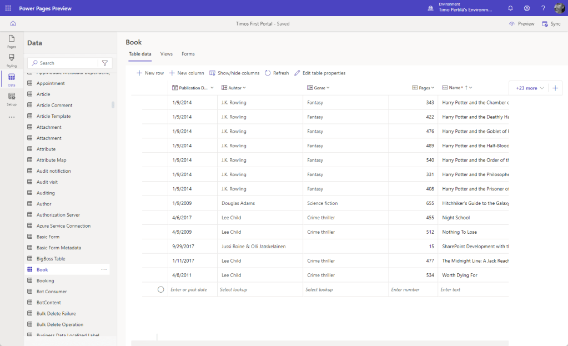
Task: Select the empty new row radio circle
Action: click(x=161, y=289)
